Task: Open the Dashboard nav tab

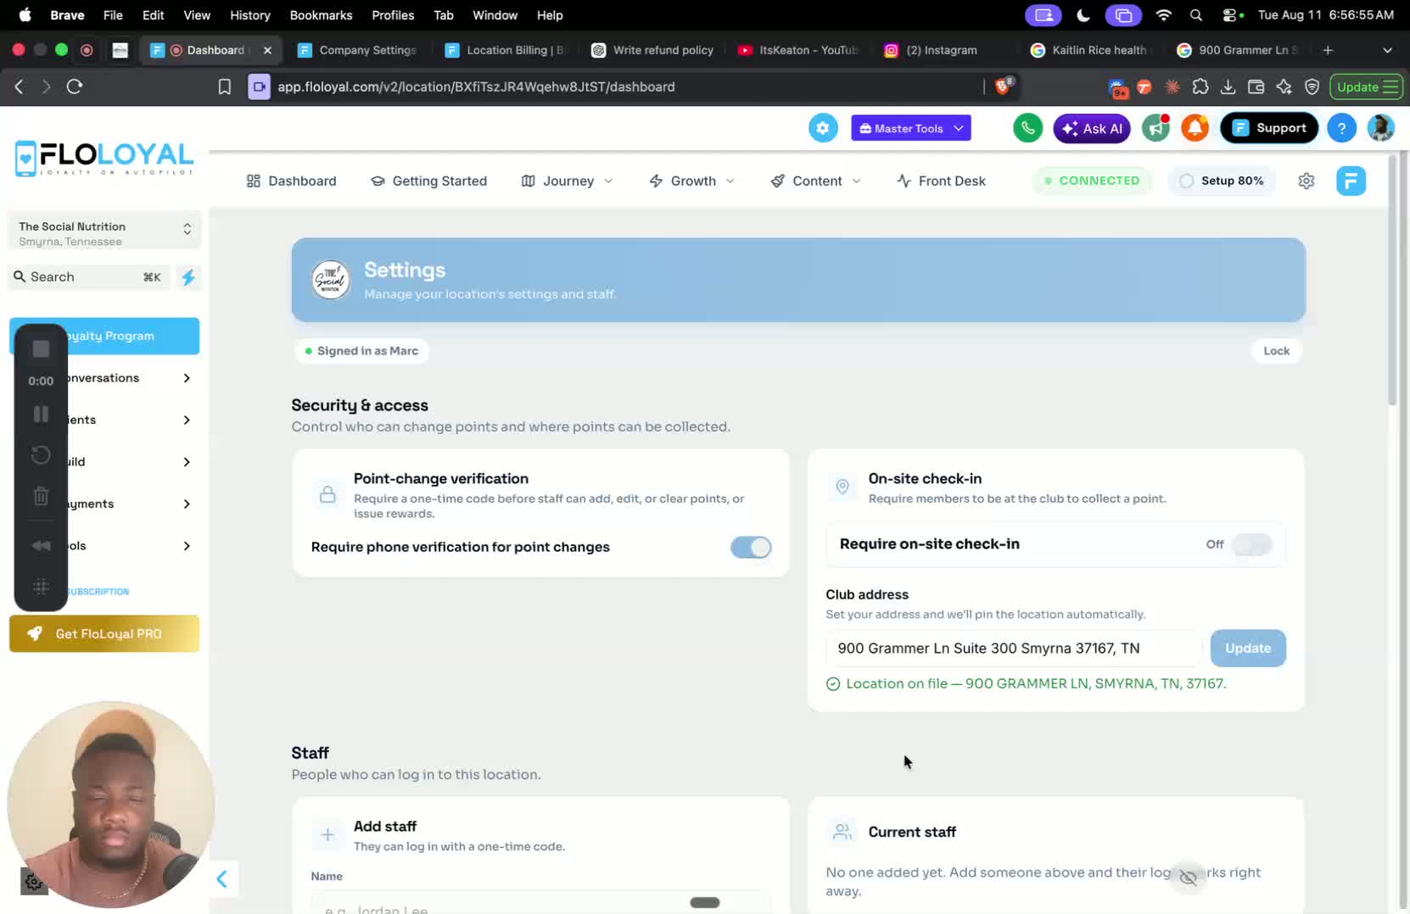Action: [x=291, y=181]
